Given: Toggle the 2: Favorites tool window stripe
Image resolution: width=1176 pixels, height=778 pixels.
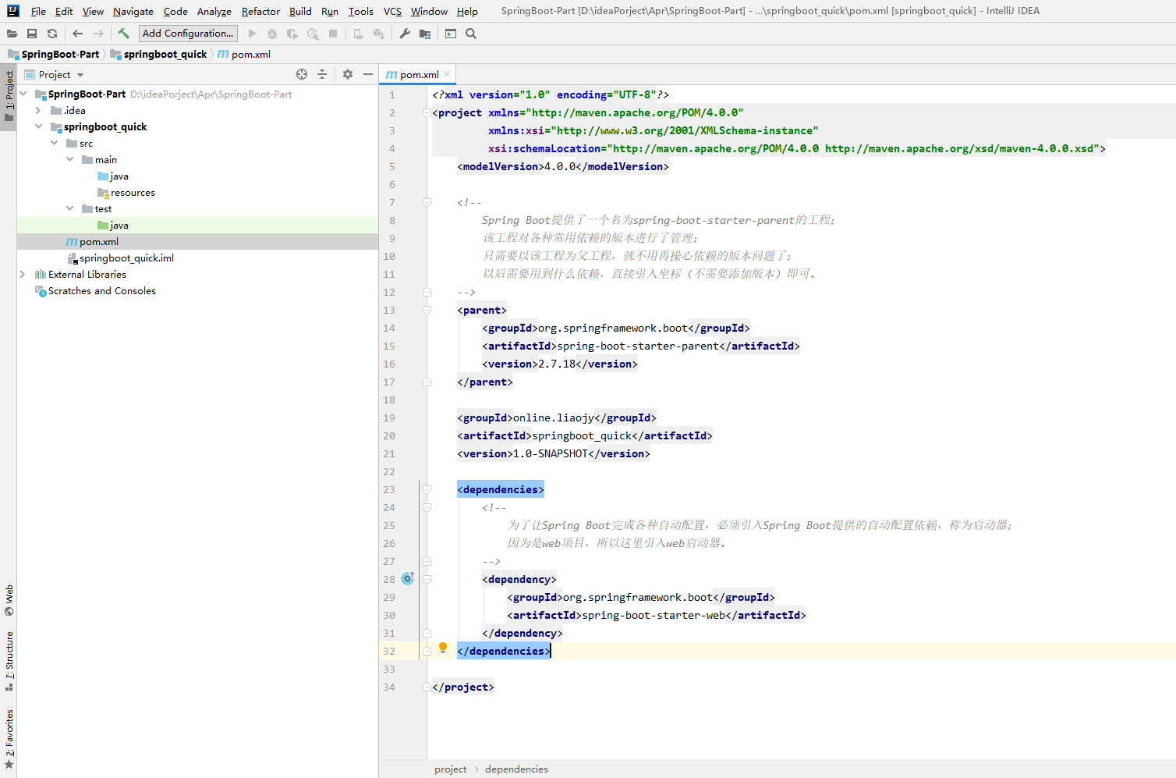Looking at the screenshot, I should pyautogui.click(x=9, y=739).
